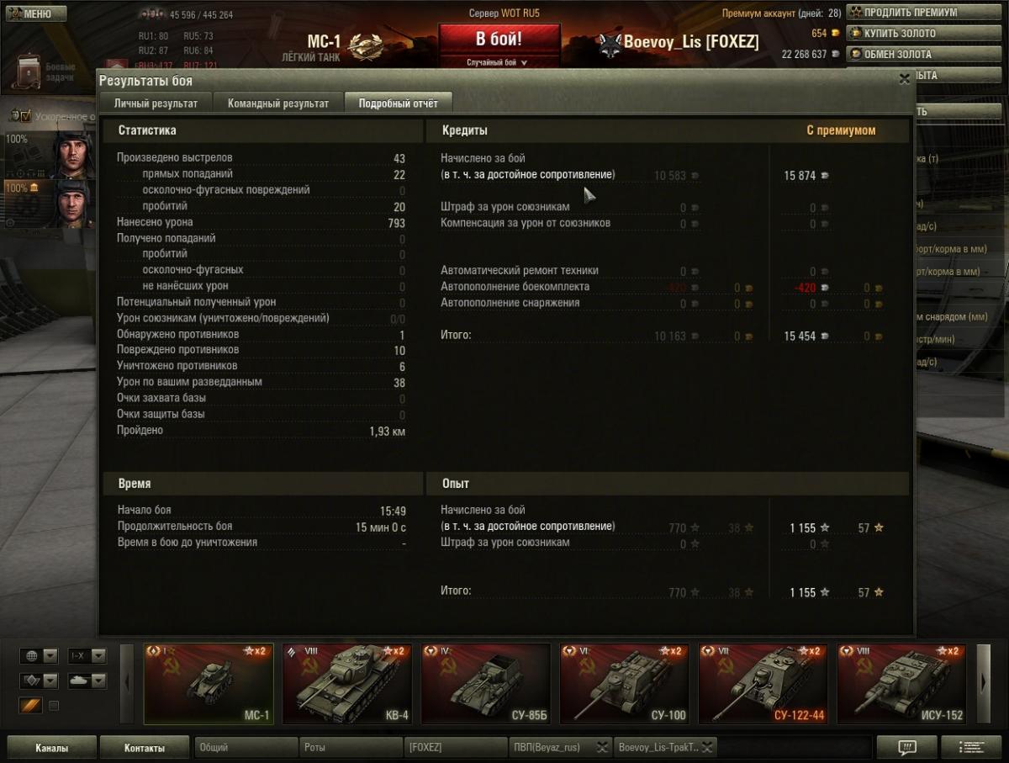Switch to Личный результат tab

click(156, 103)
